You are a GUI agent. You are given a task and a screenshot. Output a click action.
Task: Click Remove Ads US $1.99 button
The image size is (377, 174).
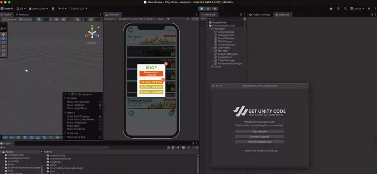151,73
